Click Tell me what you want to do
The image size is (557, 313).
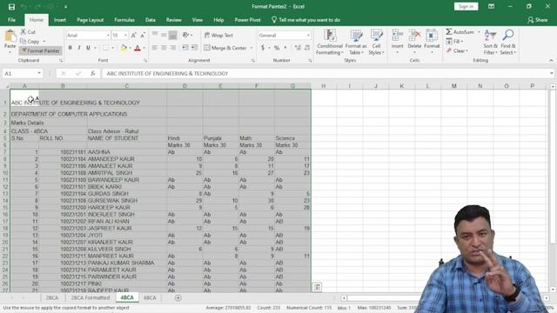coord(305,20)
